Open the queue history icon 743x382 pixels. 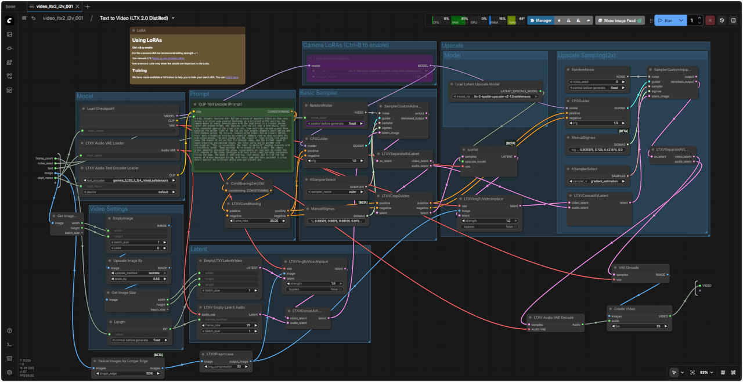coord(722,20)
